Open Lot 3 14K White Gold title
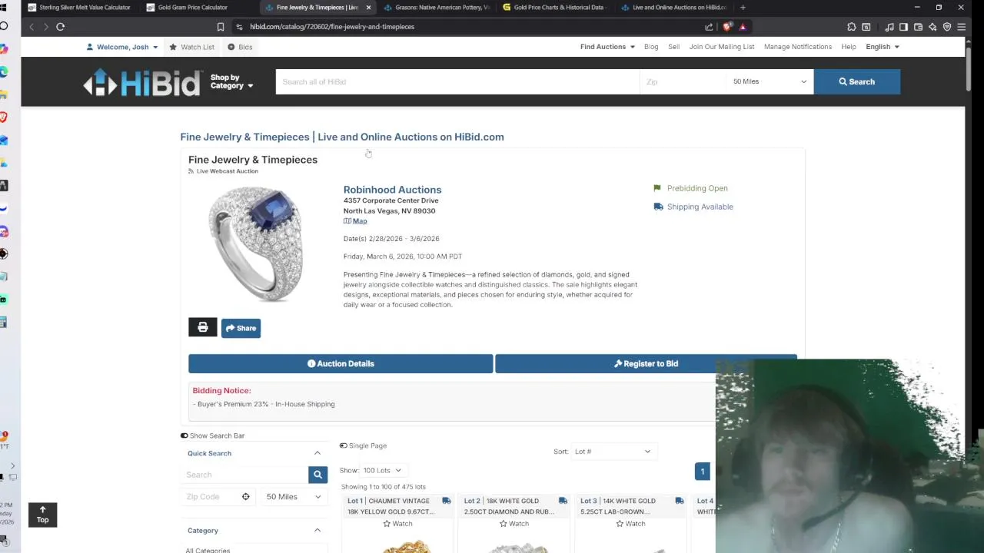 [x=618, y=506]
